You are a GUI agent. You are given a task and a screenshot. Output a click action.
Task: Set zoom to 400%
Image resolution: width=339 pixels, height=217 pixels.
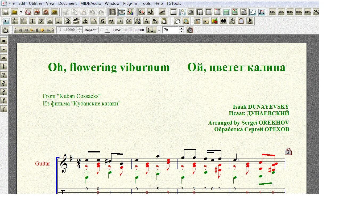pos(308,12)
